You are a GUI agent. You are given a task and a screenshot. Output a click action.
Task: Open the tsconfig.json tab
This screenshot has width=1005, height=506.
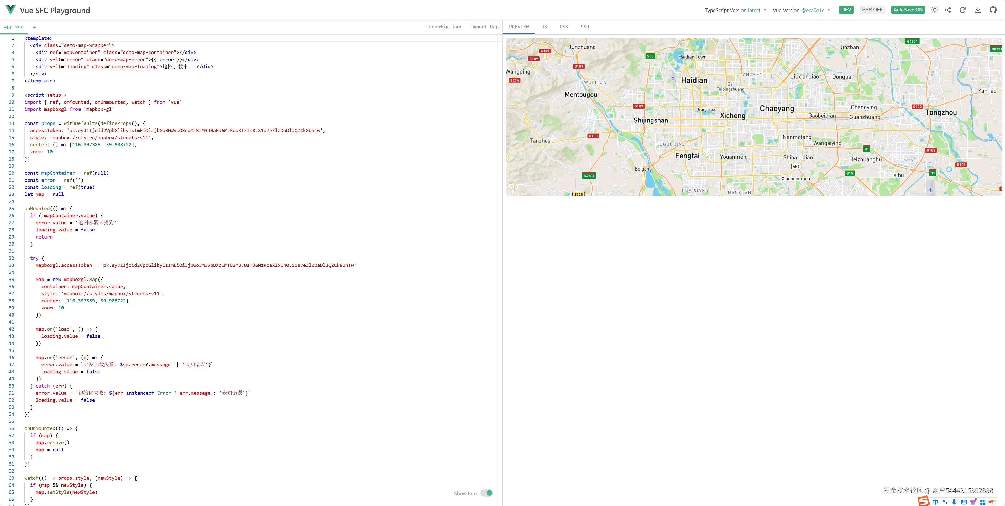[444, 27]
